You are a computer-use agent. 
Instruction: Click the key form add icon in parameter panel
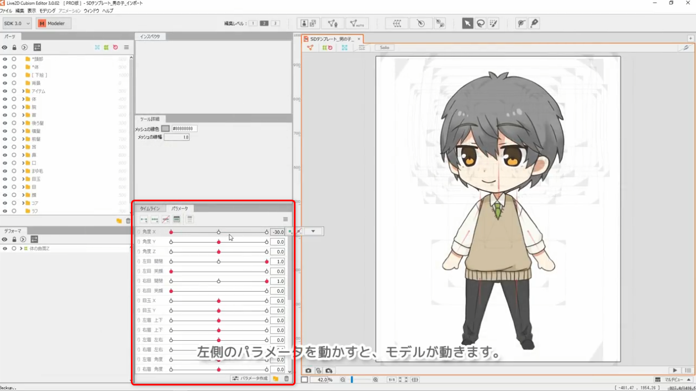(144, 219)
